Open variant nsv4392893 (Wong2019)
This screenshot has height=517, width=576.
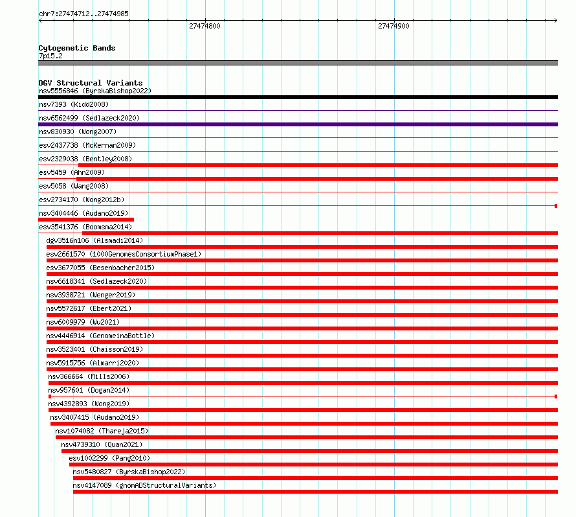point(89,404)
